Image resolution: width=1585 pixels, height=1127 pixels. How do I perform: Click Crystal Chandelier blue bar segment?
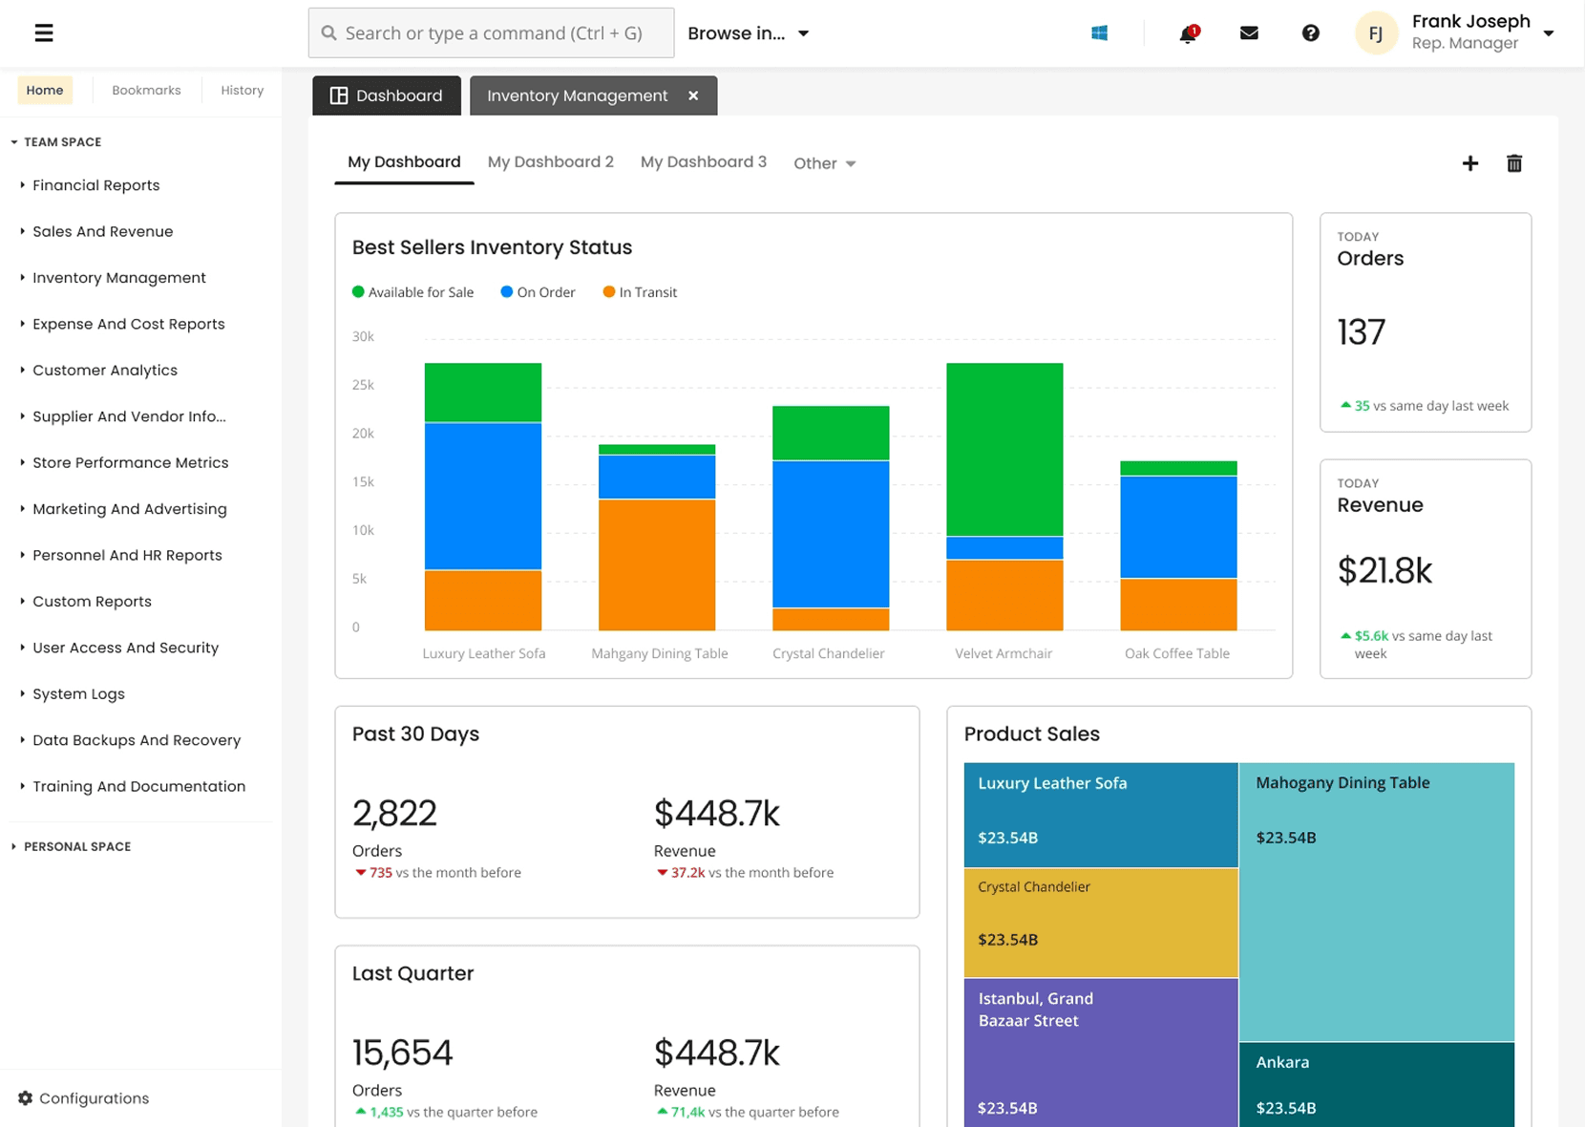831,534
